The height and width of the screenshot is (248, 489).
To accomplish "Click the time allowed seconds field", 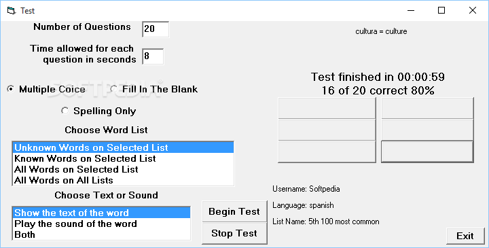I will pos(153,56).
